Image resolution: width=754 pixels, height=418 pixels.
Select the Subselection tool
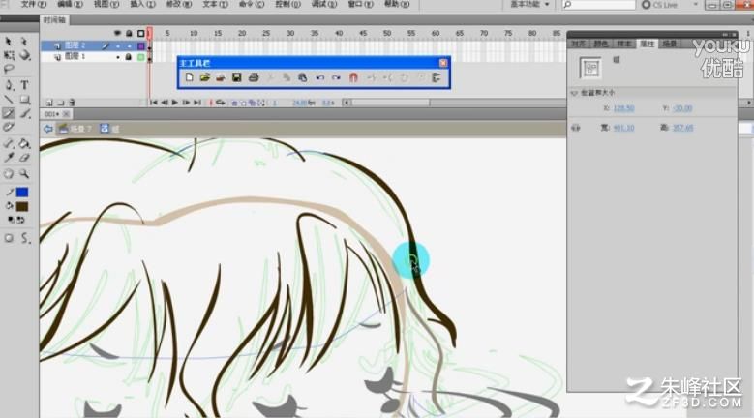coord(24,42)
